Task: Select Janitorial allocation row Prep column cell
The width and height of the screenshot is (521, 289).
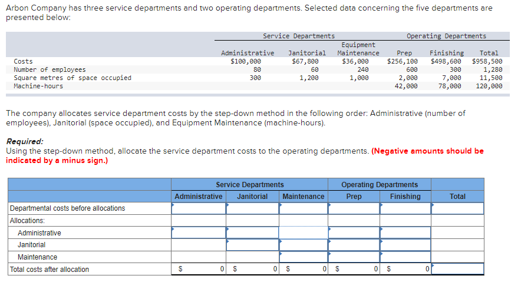Action: (354, 245)
